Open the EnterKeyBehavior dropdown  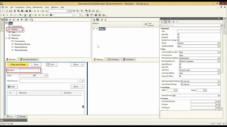219,61
